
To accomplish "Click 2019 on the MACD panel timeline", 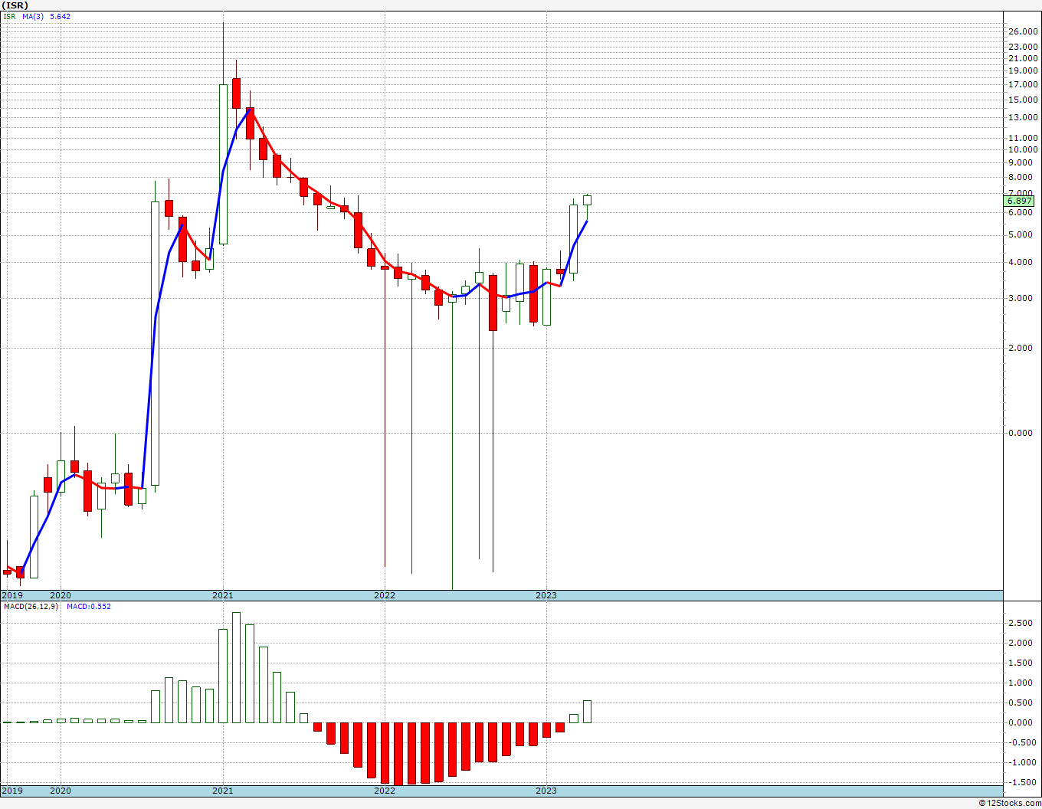I will click(12, 791).
